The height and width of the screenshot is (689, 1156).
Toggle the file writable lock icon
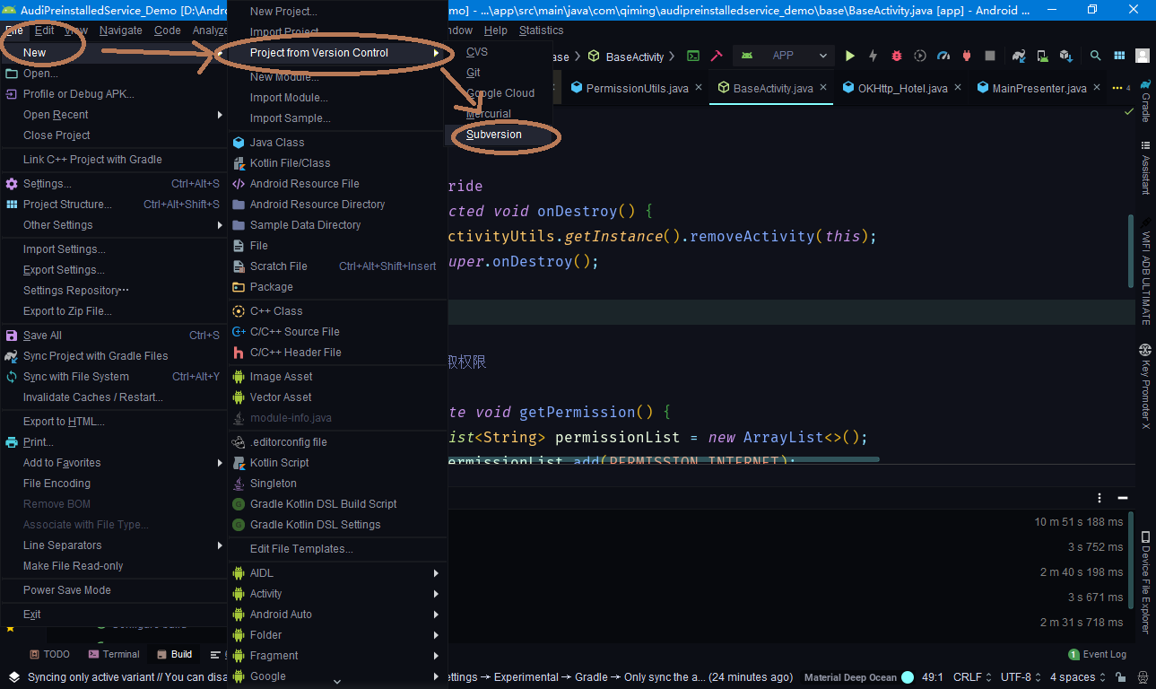[x=1121, y=678]
